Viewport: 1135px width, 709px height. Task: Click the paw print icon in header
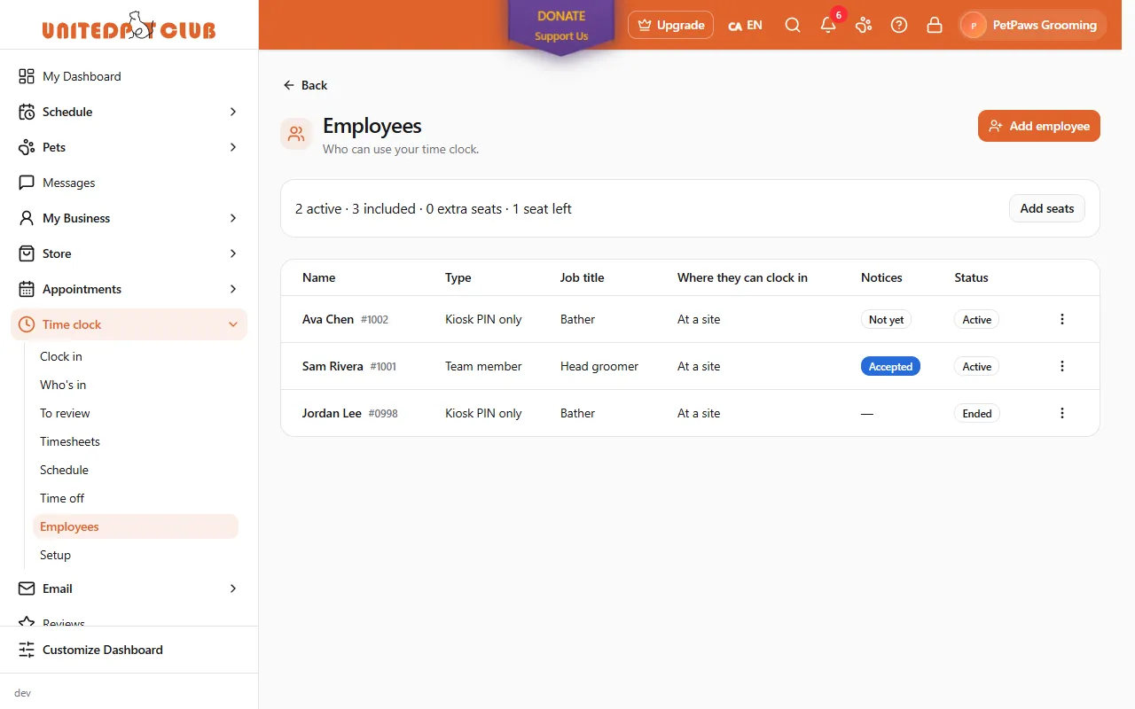(x=864, y=25)
